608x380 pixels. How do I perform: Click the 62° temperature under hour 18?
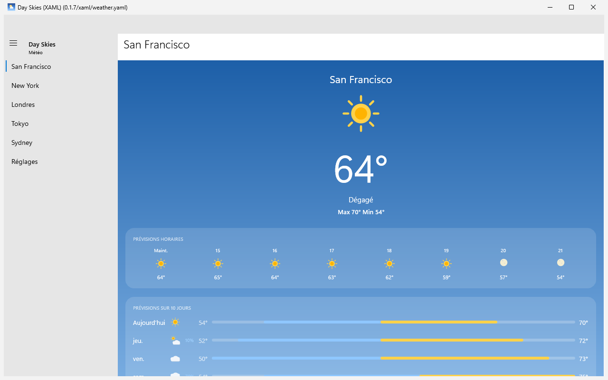point(389,277)
